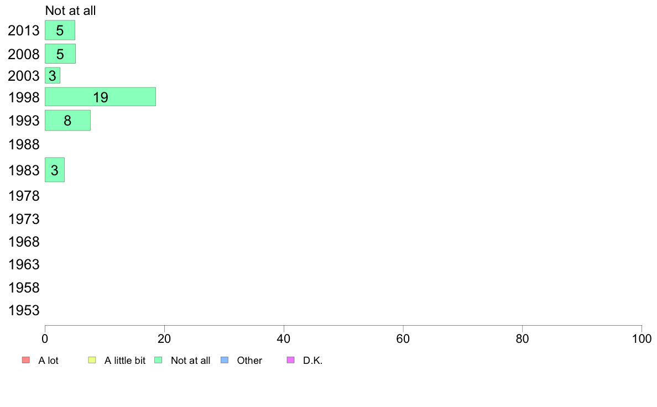This screenshot has width=657, height=407.
Task: Click the green Not at all legend swatch
Action: [158, 360]
